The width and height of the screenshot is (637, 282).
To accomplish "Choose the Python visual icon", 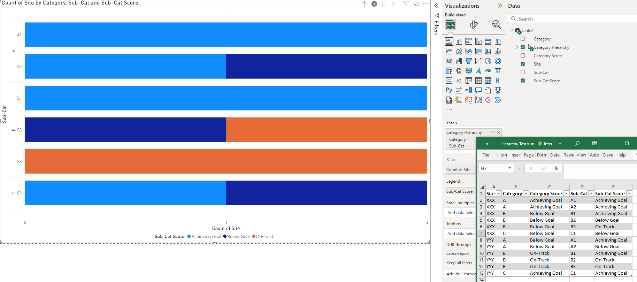I will click(449, 90).
